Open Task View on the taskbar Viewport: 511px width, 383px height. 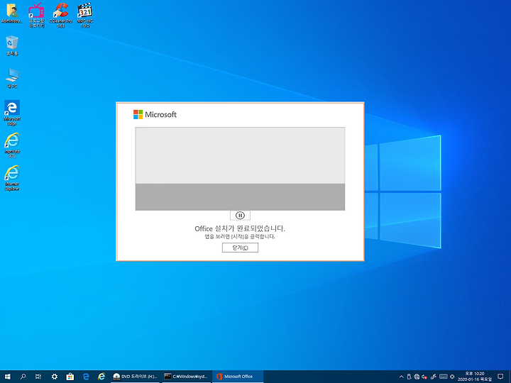click(x=38, y=377)
